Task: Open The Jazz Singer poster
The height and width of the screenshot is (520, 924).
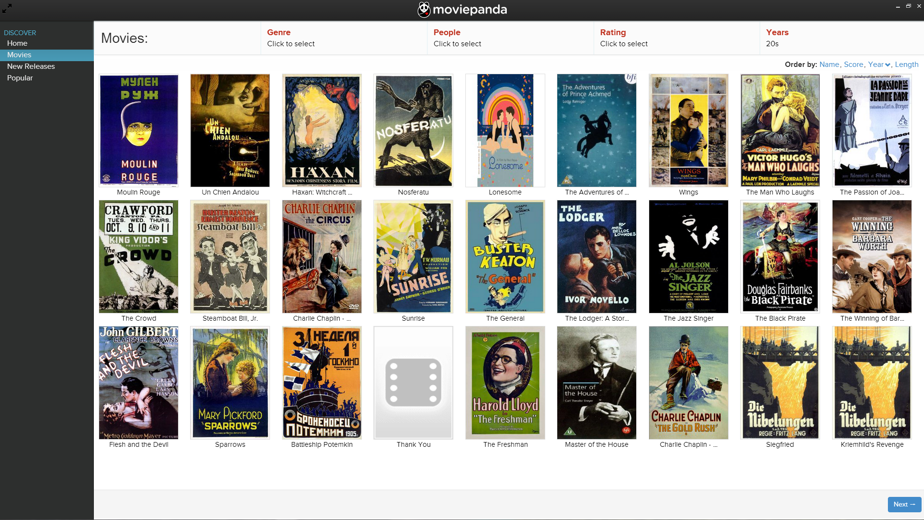Action: click(x=689, y=257)
